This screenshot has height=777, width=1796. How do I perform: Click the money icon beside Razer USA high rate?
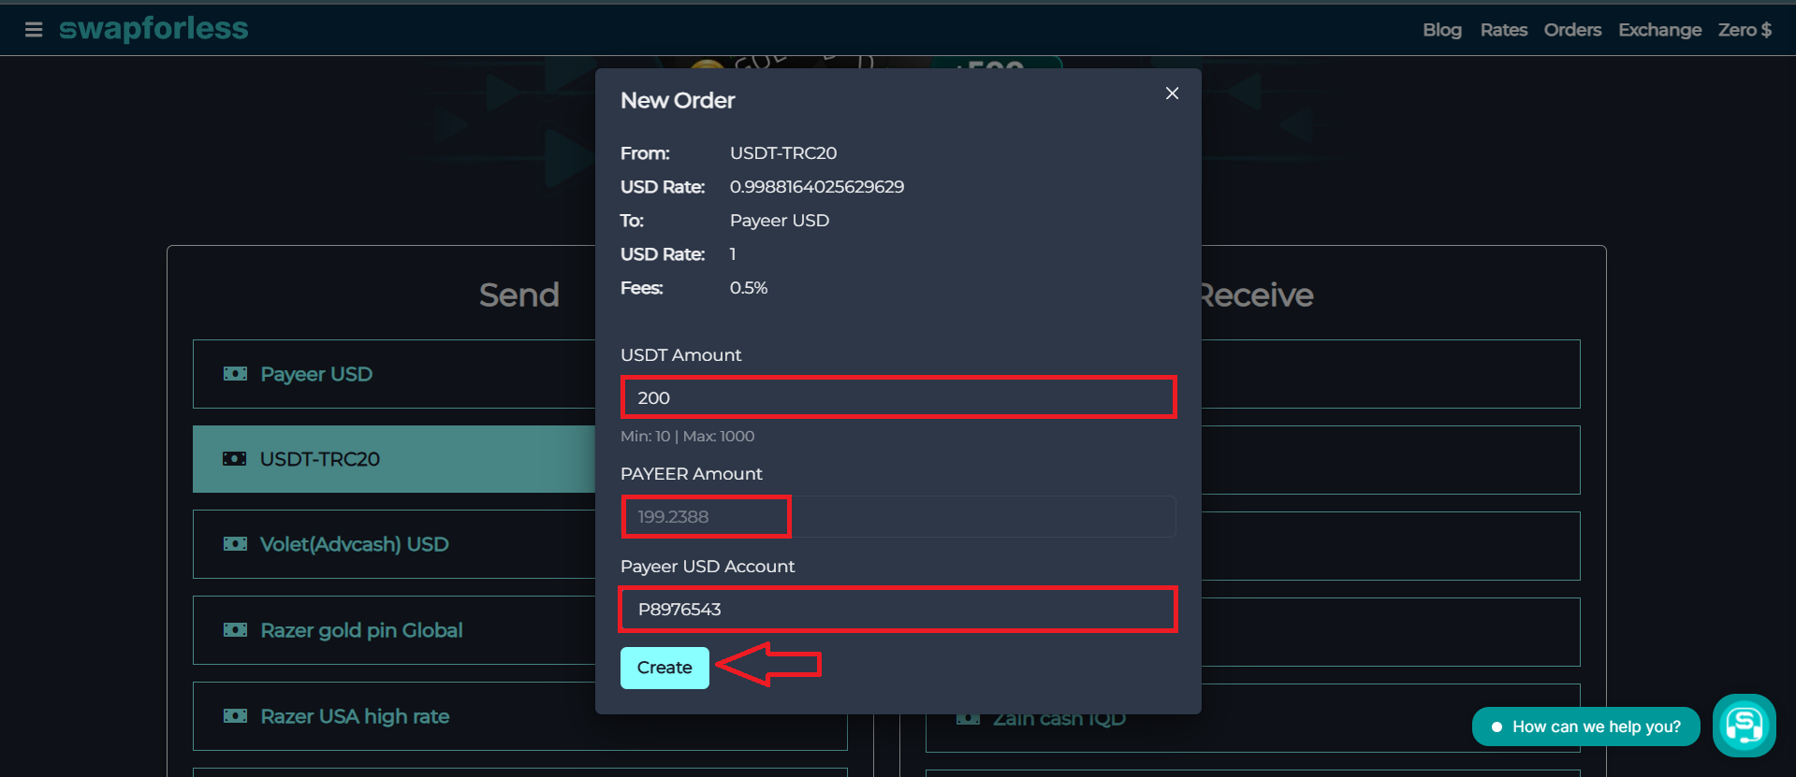tap(235, 716)
